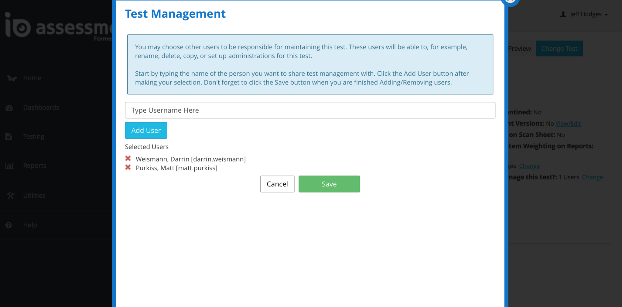Click the Reports bar chart icon

pyautogui.click(x=9, y=166)
